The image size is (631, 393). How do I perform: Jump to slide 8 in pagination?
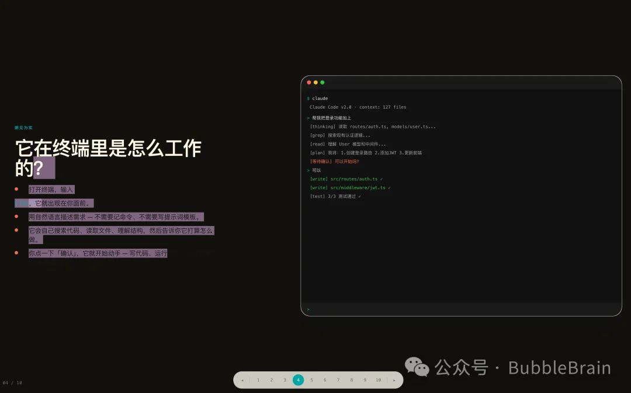[352, 380]
